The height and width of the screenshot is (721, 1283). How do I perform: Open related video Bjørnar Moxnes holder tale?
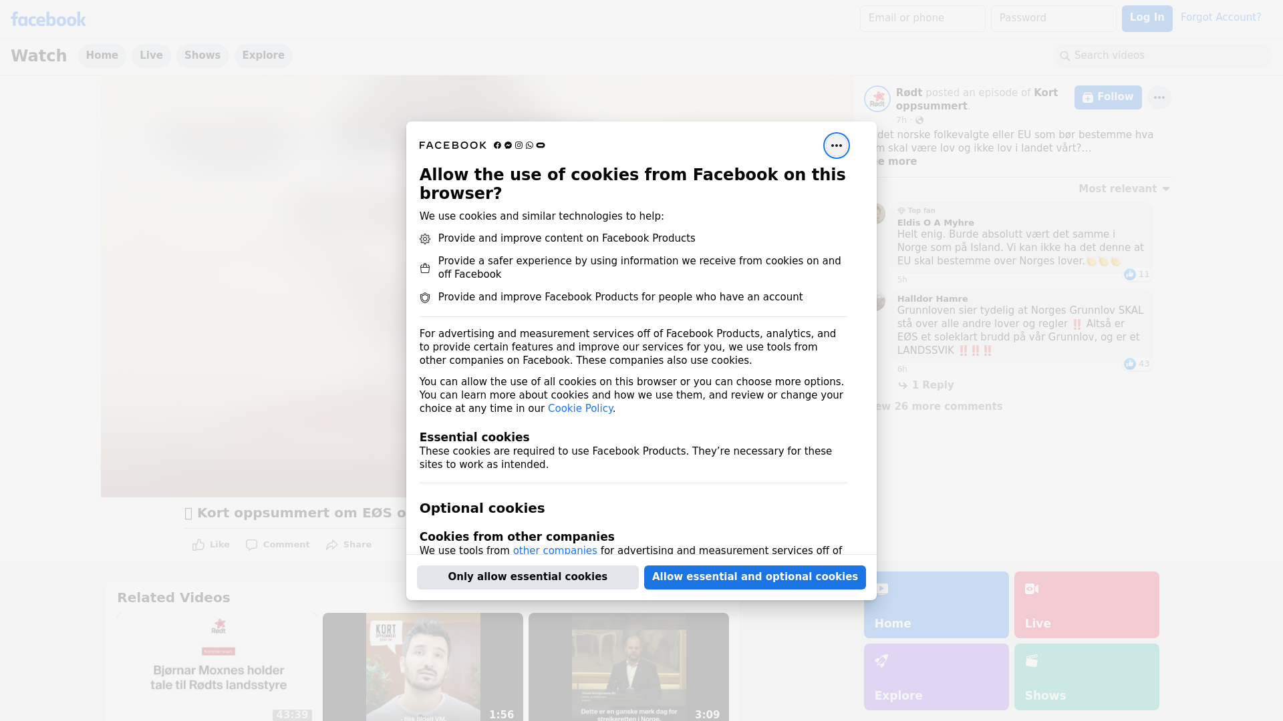tap(219, 667)
